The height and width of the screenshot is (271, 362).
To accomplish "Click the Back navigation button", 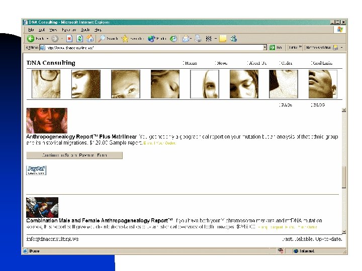I will click(x=35, y=39).
